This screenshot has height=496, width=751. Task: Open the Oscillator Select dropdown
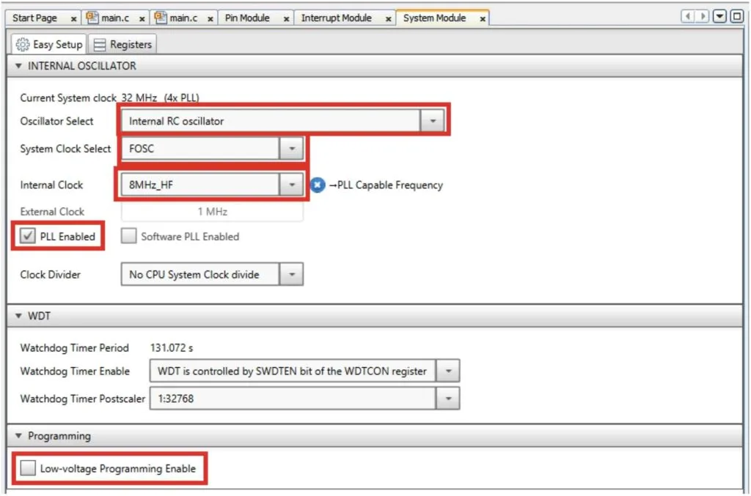[433, 120]
